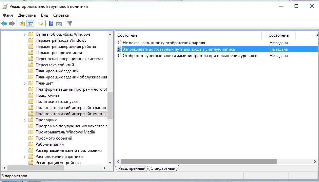Switch to the Расширенный tab
The height and width of the screenshot is (182, 319).
(132, 168)
